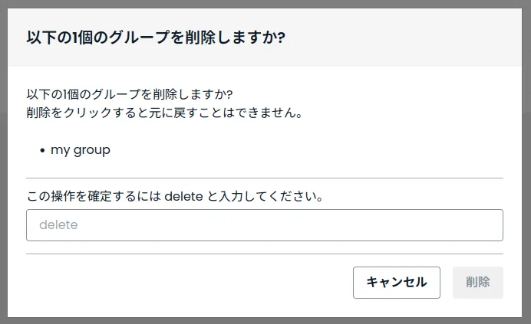The image size is (531, 324).
Task: Focus the delete confirmation text field
Action: point(265,225)
